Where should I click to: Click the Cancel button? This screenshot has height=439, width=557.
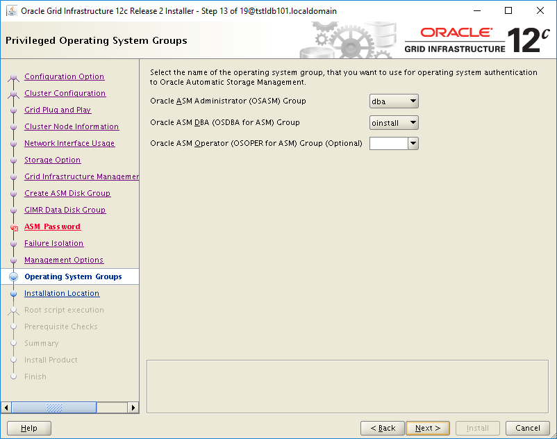pyautogui.click(x=528, y=428)
